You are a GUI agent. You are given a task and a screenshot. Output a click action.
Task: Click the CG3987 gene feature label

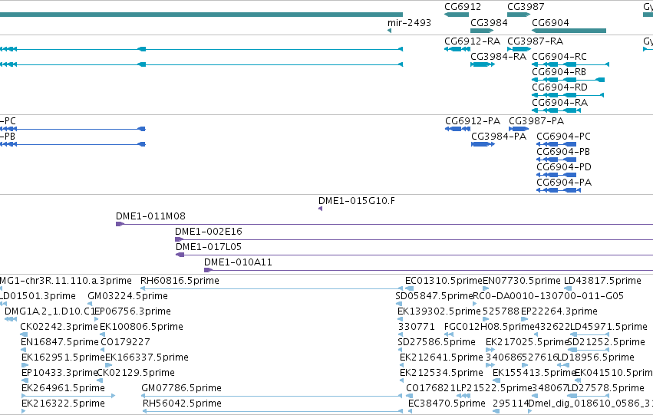(526, 7)
